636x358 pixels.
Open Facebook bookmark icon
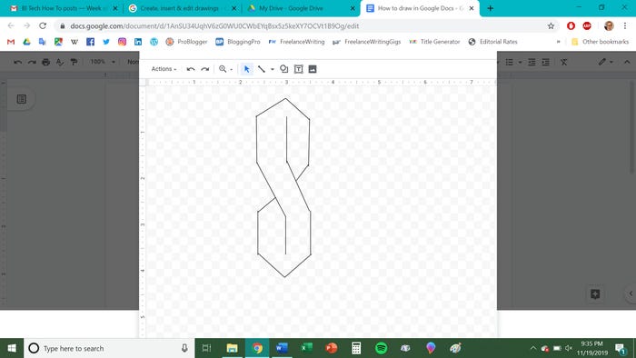click(x=90, y=42)
